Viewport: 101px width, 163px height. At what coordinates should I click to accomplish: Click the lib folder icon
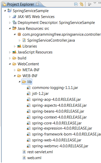pyautogui.click(x=24, y=82)
